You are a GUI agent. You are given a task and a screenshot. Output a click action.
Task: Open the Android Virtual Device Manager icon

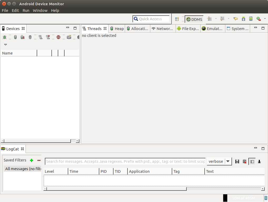pyautogui.click(x=251, y=19)
